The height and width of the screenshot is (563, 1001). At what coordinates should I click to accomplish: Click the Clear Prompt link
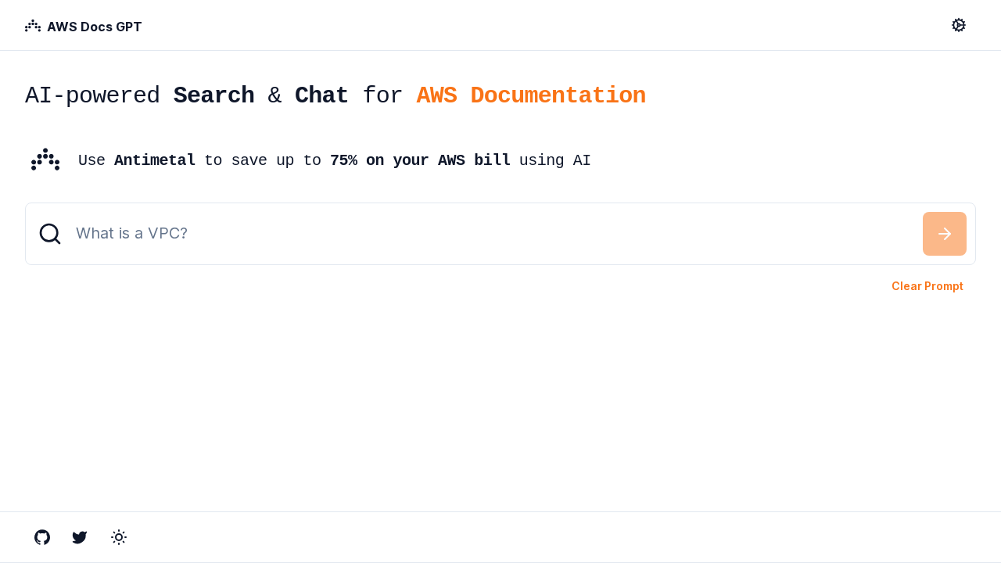coord(927,285)
